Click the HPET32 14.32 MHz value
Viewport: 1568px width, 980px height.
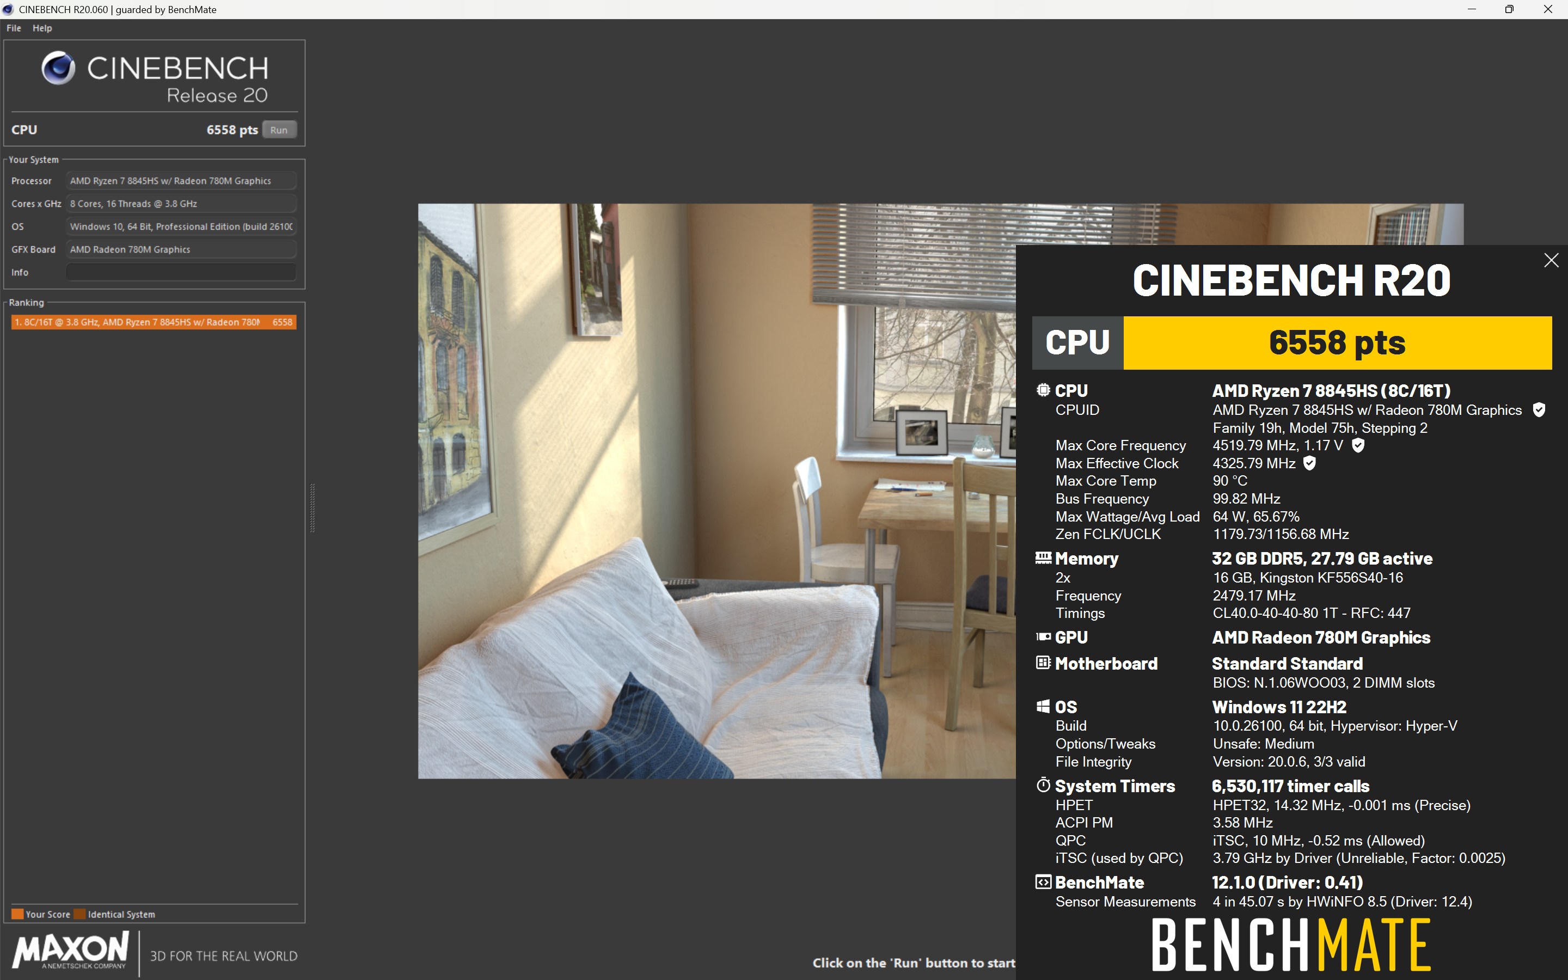[x=1341, y=805]
